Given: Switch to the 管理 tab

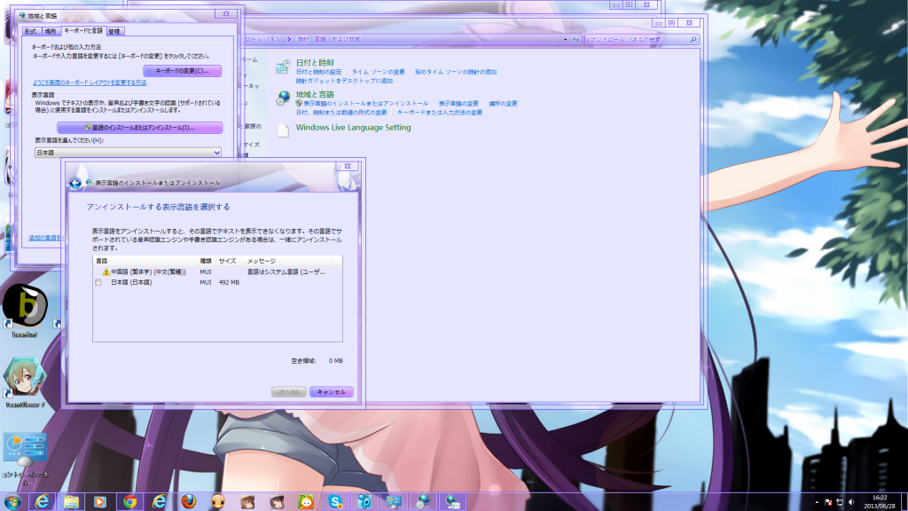Looking at the screenshot, I should [114, 31].
